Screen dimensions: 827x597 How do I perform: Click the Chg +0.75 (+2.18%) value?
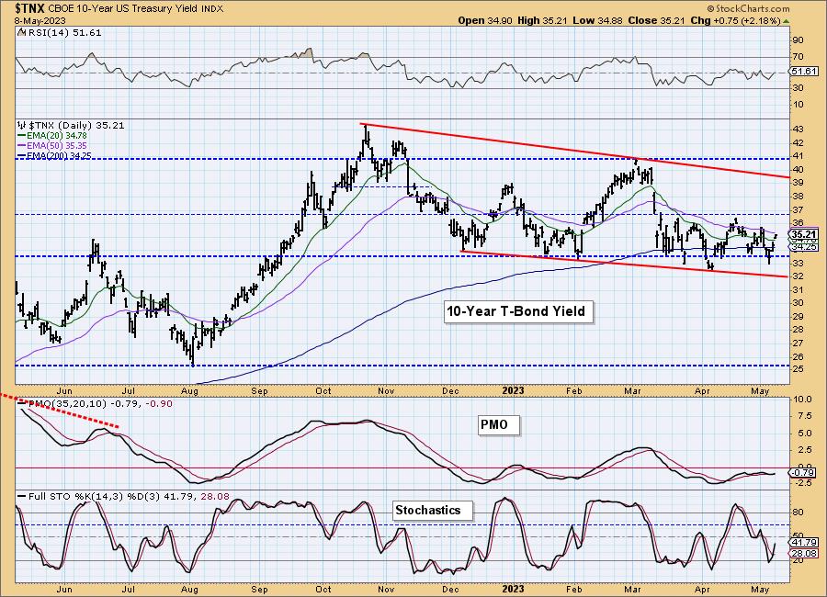point(735,20)
